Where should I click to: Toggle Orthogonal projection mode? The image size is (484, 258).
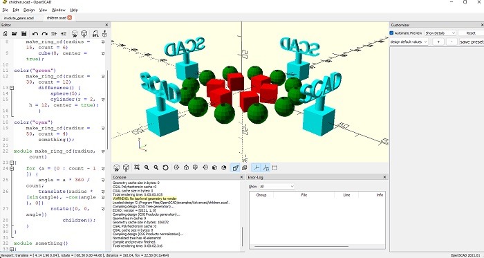point(245,167)
